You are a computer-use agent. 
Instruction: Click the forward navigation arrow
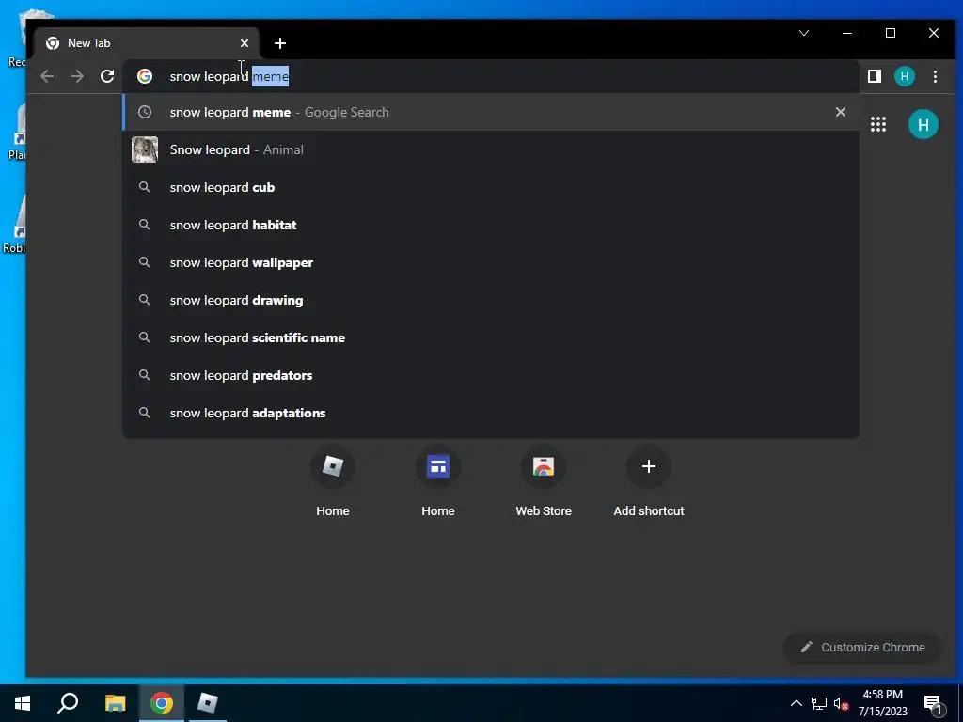click(x=77, y=76)
